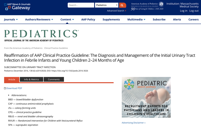
Task: Click the Download PDF link
Action: (14, 88)
